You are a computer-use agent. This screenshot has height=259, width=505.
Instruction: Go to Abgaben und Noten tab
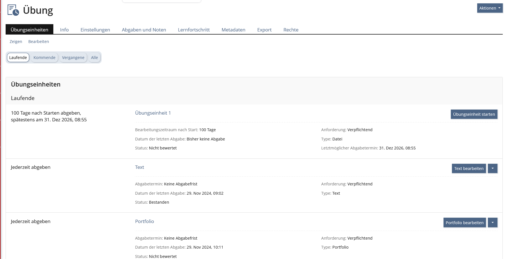click(x=144, y=30)
